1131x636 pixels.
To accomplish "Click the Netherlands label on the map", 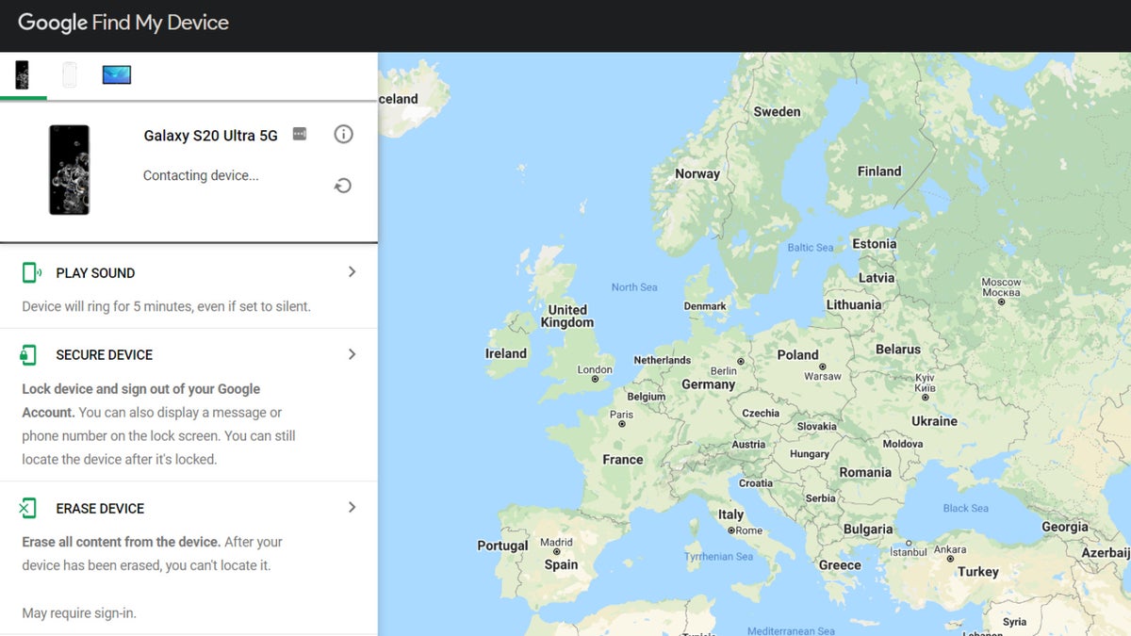I will point(663,360).
